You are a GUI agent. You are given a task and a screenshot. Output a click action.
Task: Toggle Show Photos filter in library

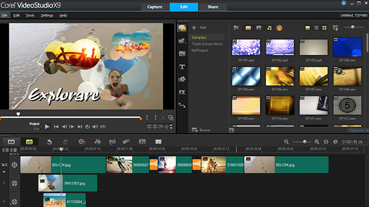(x=259, y=28)
